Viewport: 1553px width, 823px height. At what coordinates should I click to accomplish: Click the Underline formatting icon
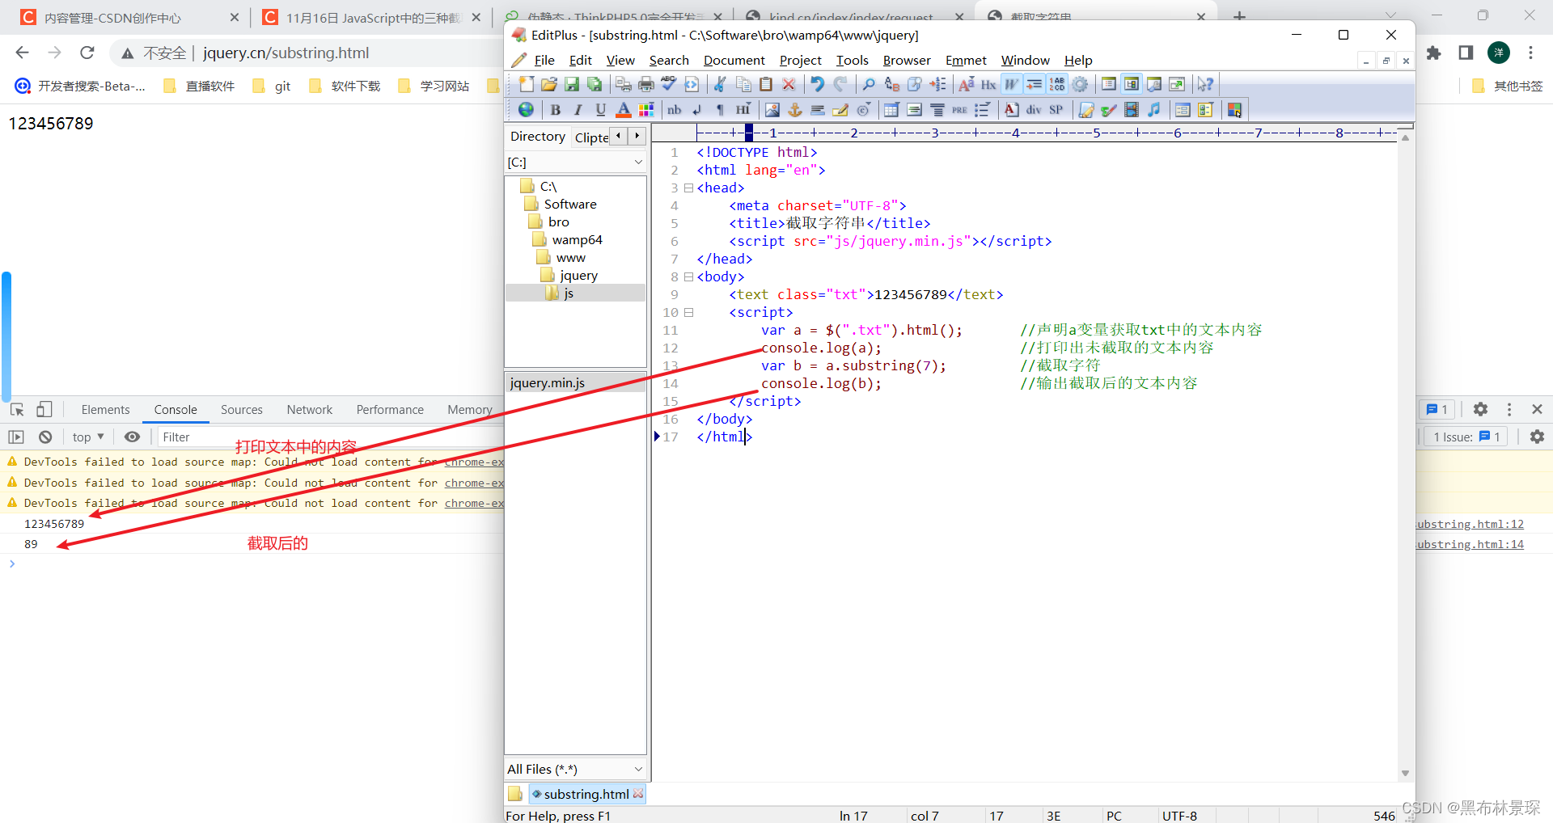point(599,110)
